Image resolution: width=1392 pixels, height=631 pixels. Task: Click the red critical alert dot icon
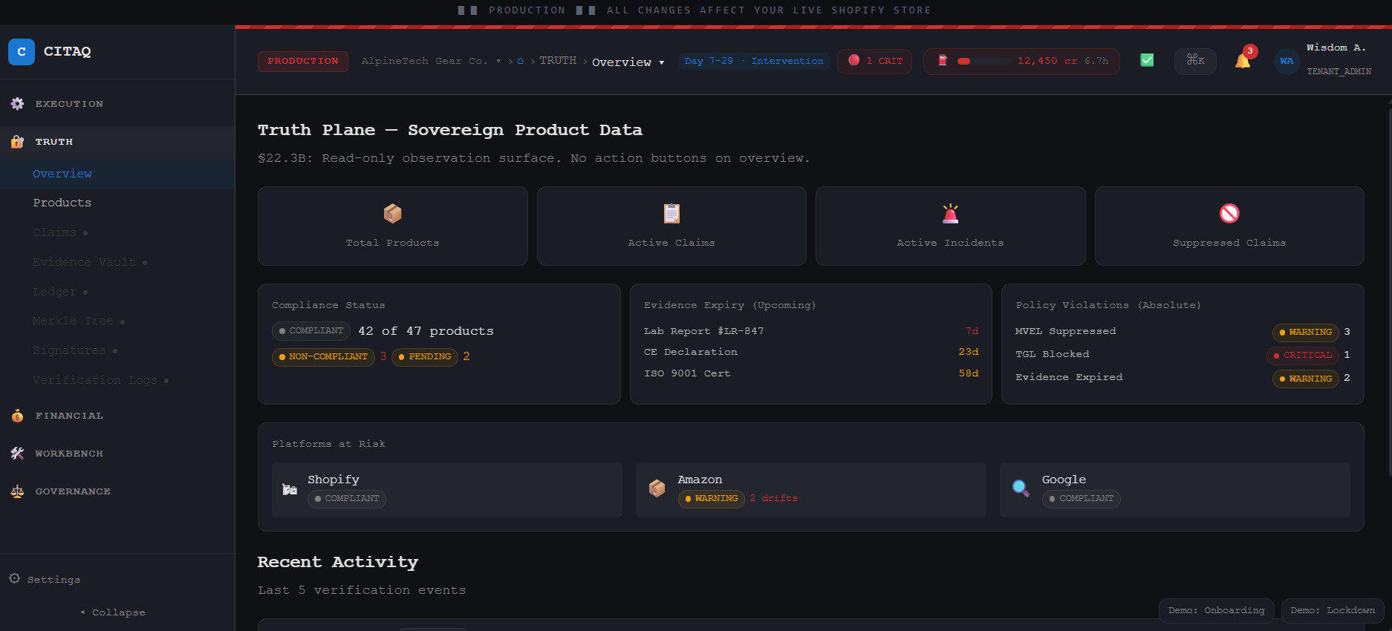[854, 60]
